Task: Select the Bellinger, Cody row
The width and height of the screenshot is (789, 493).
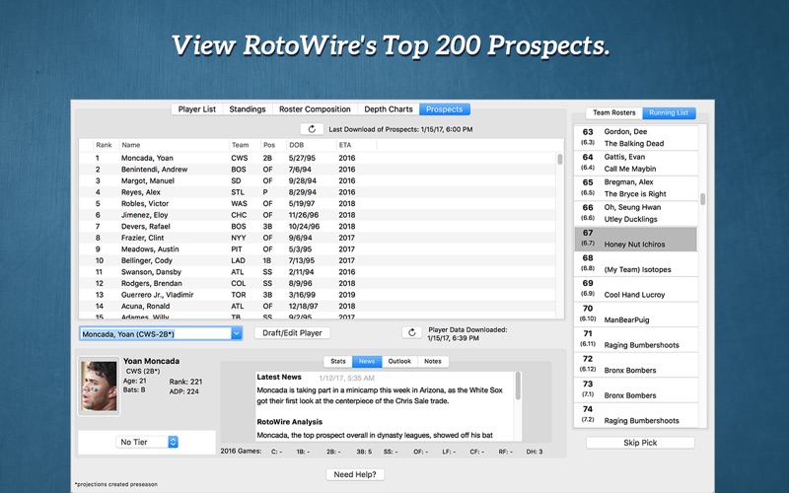Action: tap(318, 260)
